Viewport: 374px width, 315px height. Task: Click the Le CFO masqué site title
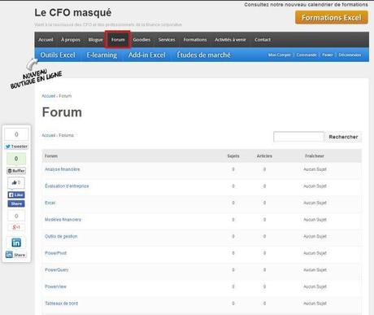(x=73, y=12)
